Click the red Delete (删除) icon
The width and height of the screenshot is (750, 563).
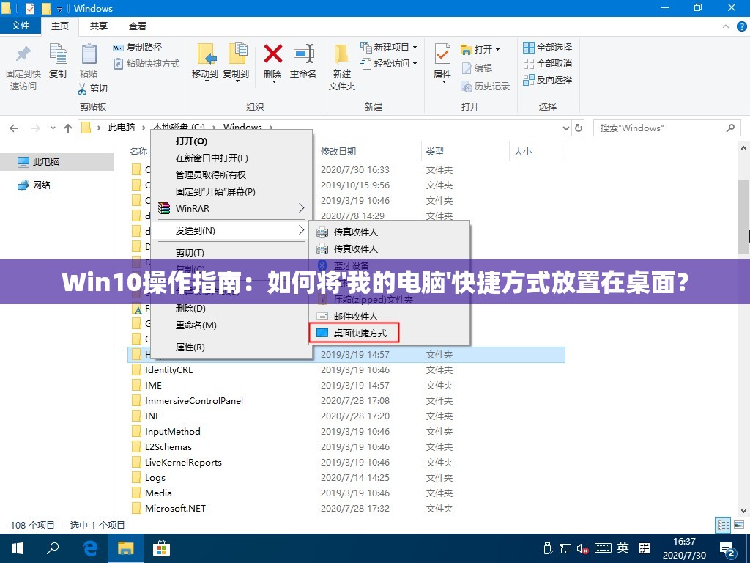tap(272, 54)
